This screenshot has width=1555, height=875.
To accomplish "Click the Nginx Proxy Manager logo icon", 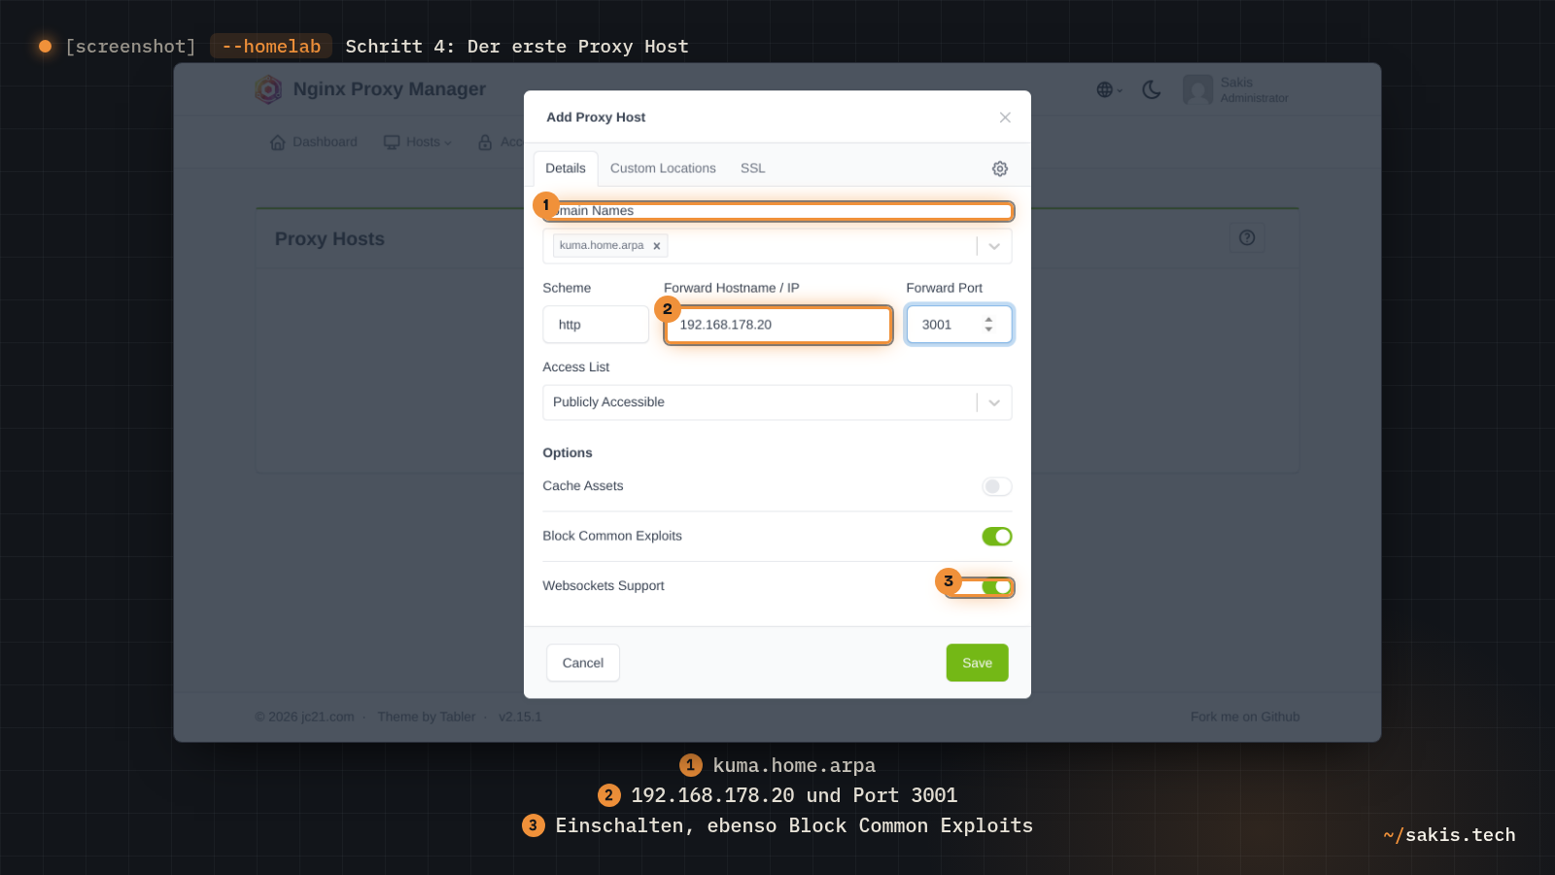I will [x=268, y=89].
